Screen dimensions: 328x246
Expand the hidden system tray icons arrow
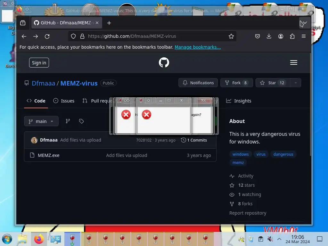[279, 239]
